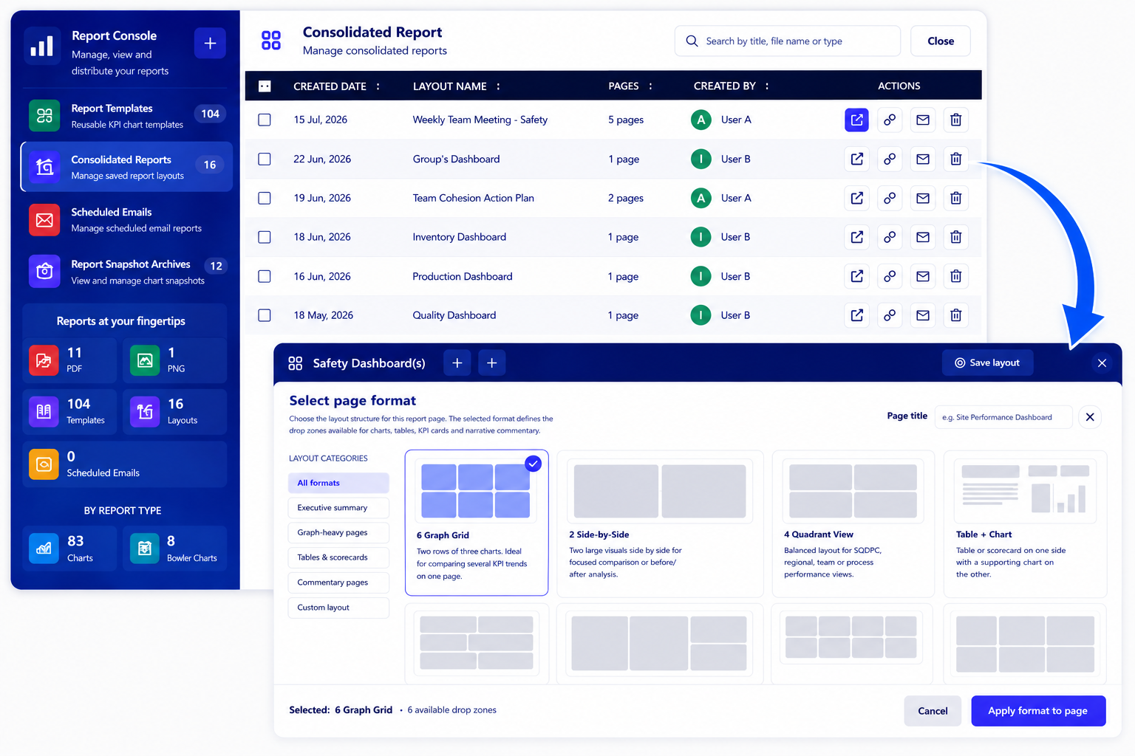Click the Bowler Charts report type icon
Viewport: 1135px width, 756px height.
coord(145,549)
